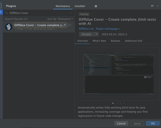
Task: Open the Sort By Relevance dropdown
Action: tap(60, 19)
